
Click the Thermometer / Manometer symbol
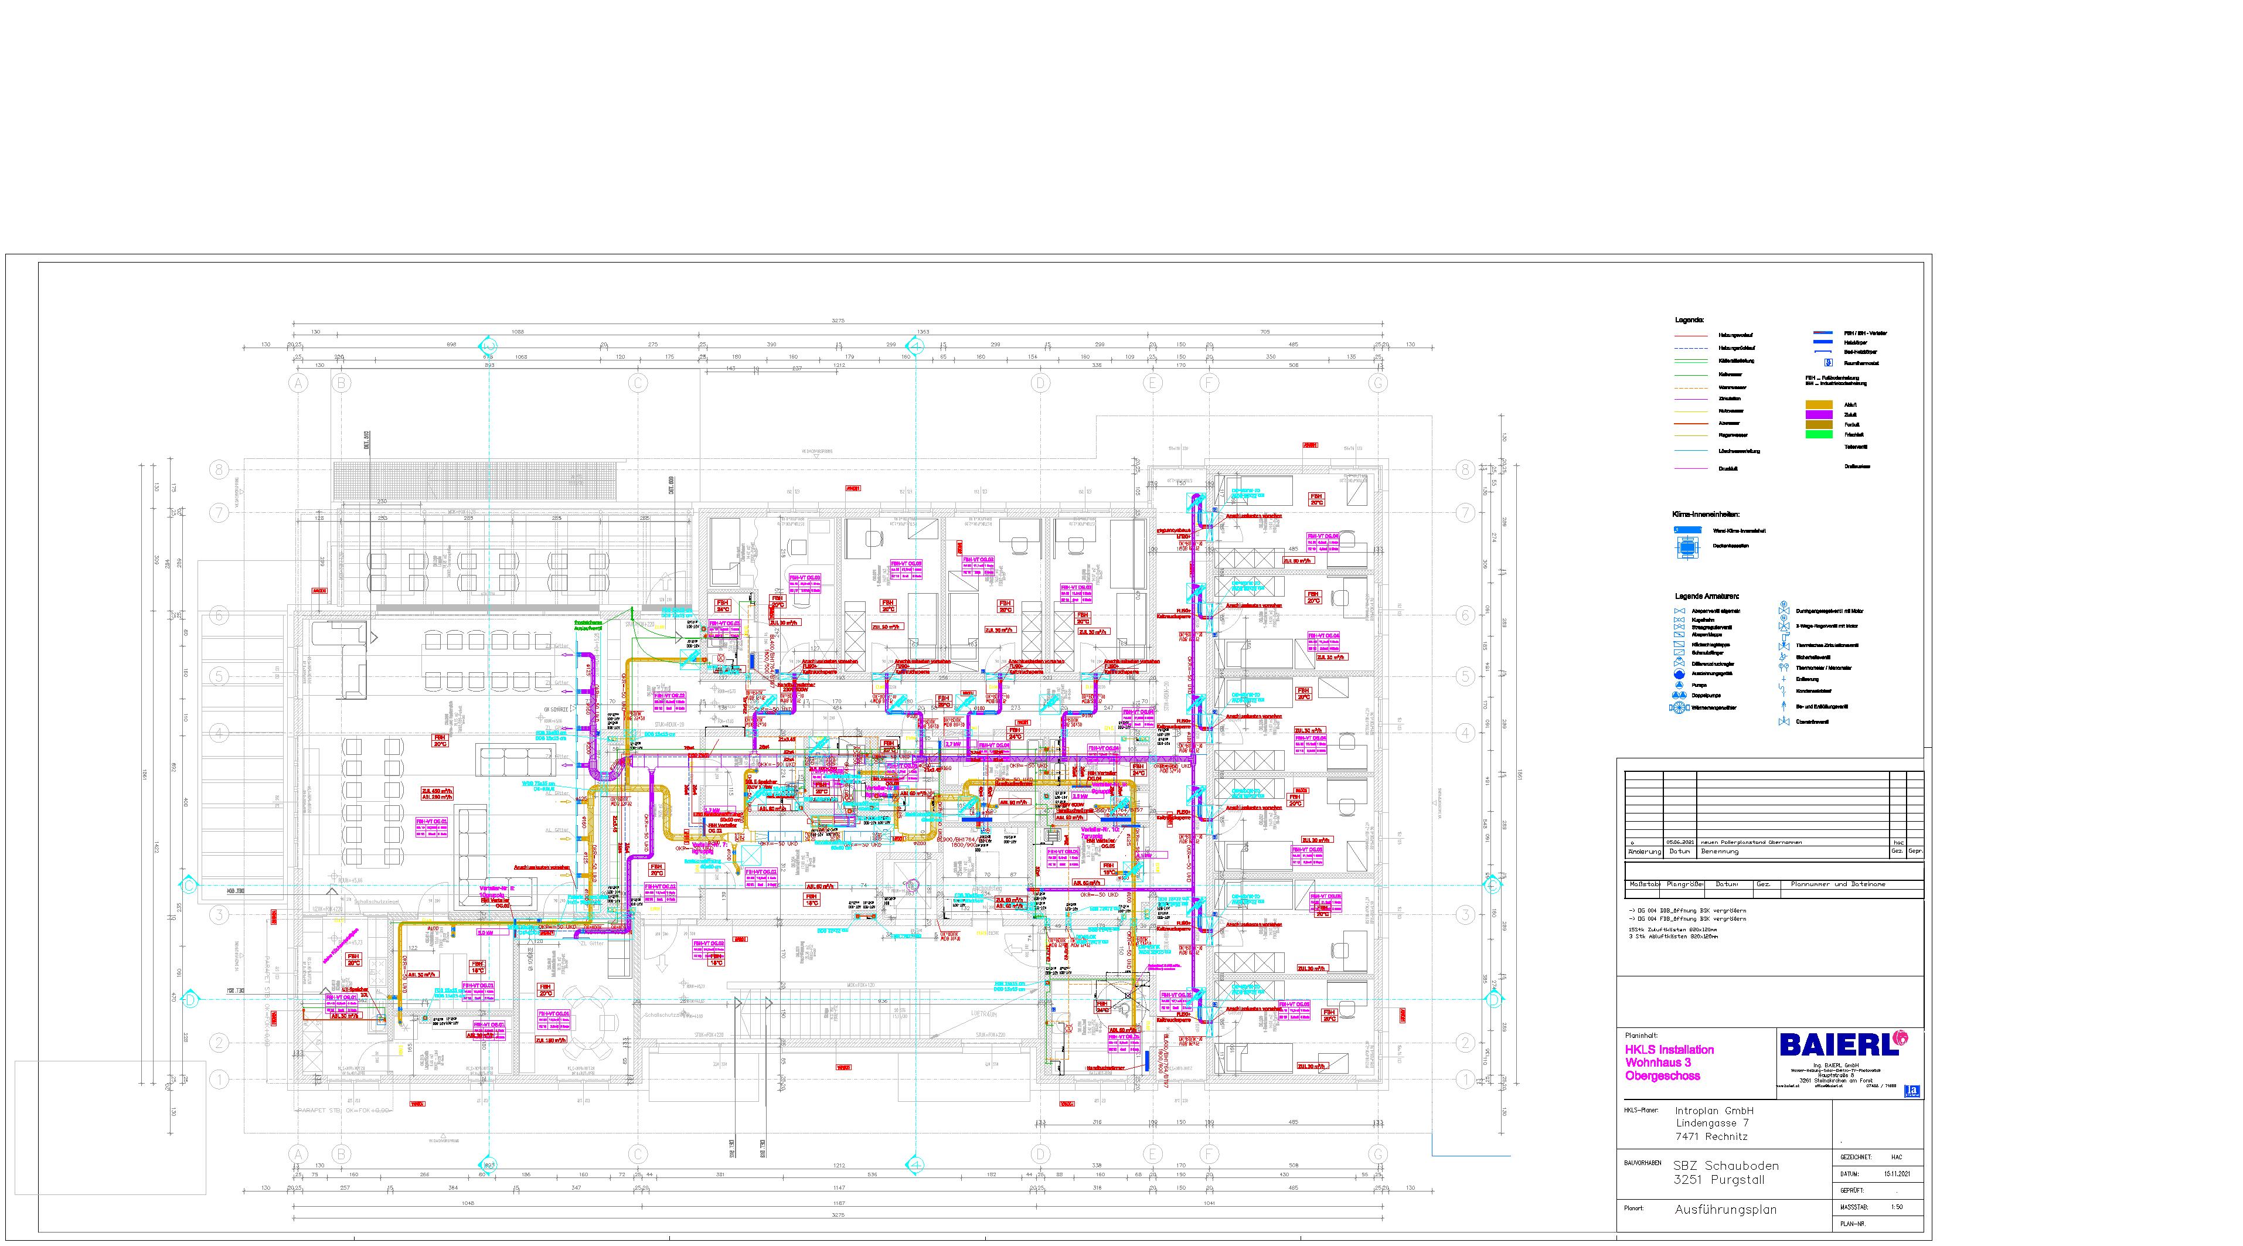[1784, 668]
